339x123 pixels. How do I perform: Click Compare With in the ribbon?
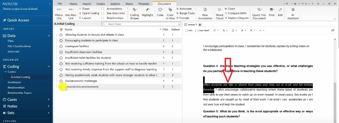[235, 14]
